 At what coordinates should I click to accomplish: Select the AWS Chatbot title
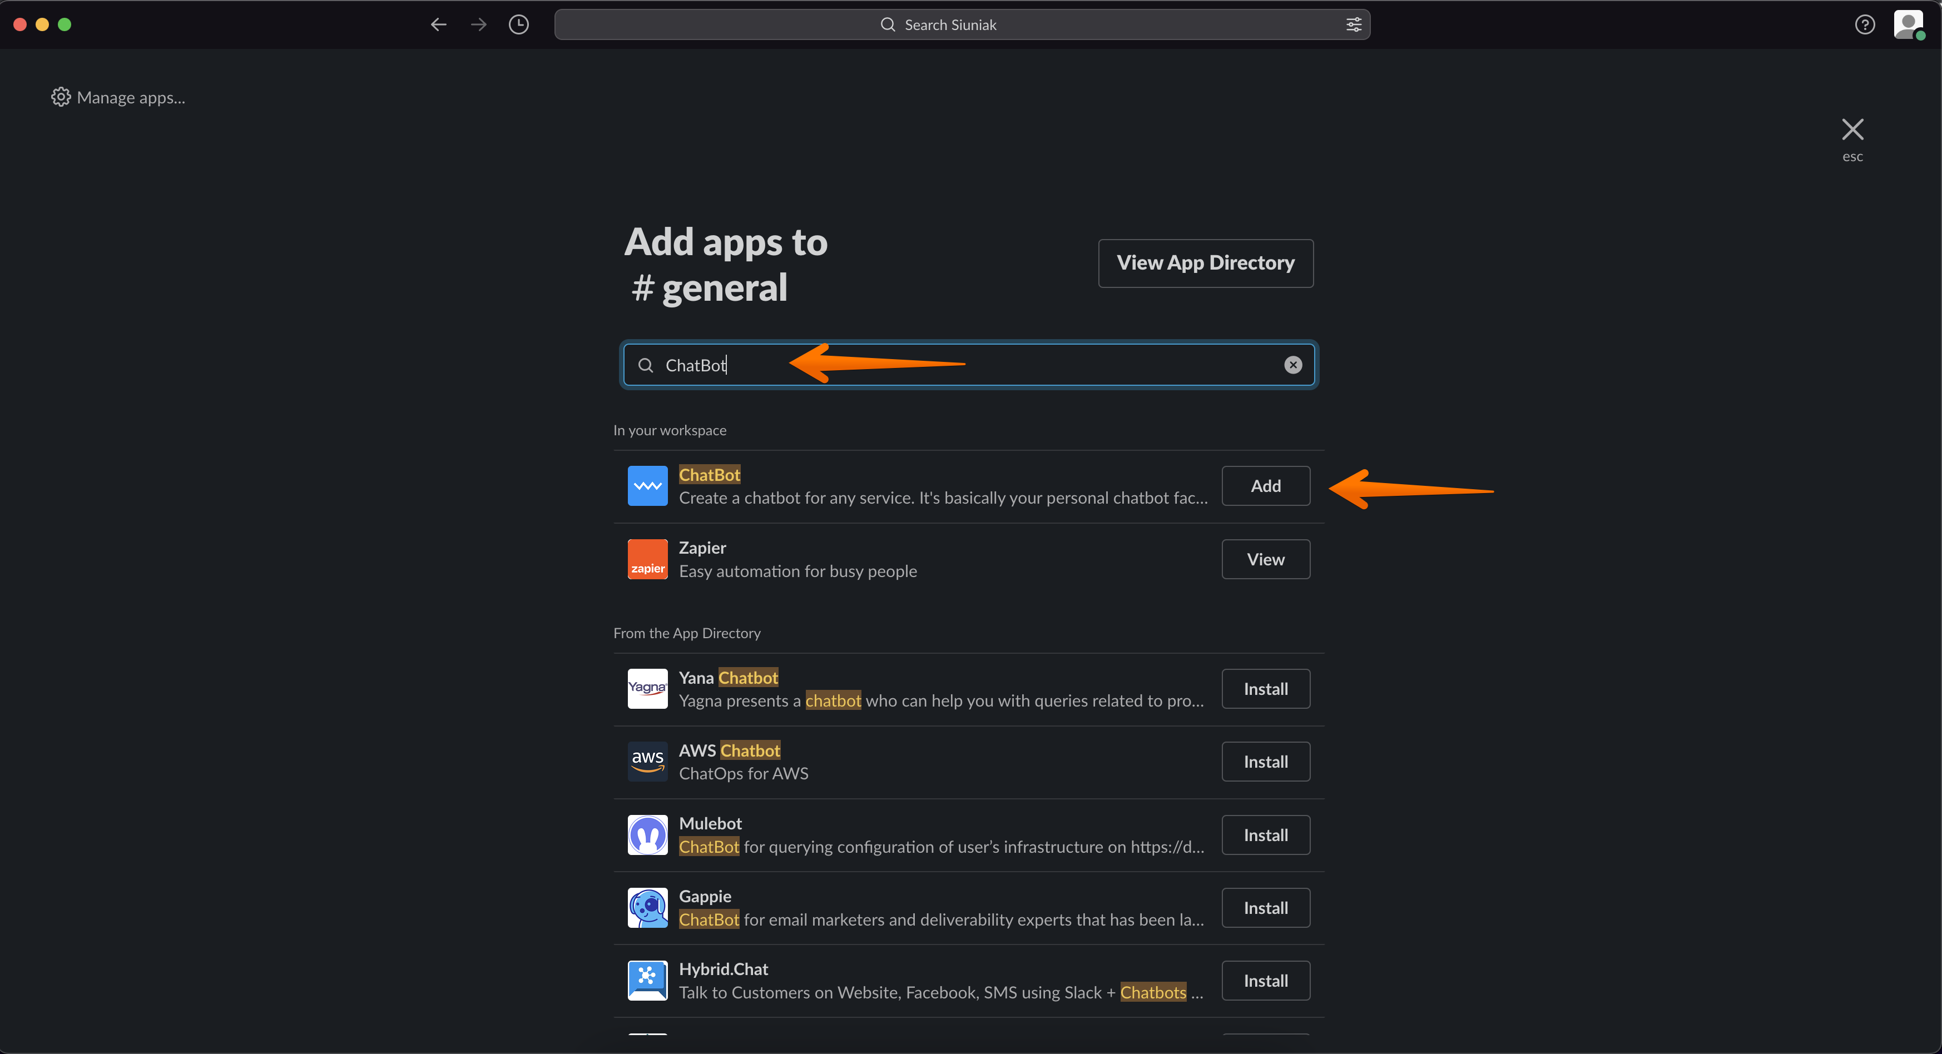[x=729, y=750]
